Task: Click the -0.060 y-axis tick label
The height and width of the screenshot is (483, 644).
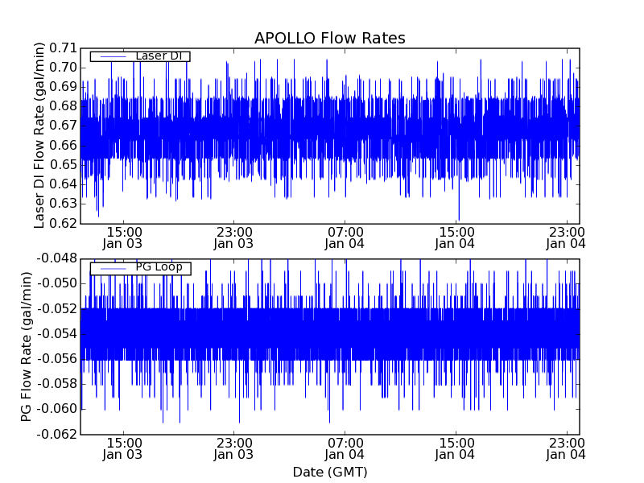Action: [56, 409]
